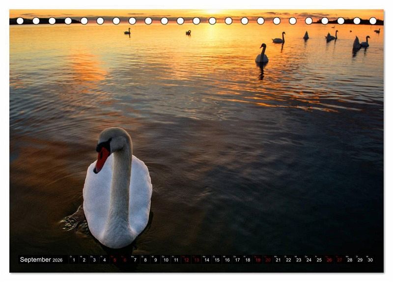Select day 24 in calendar strip
The image size is (393, 282).
(309, 260)
